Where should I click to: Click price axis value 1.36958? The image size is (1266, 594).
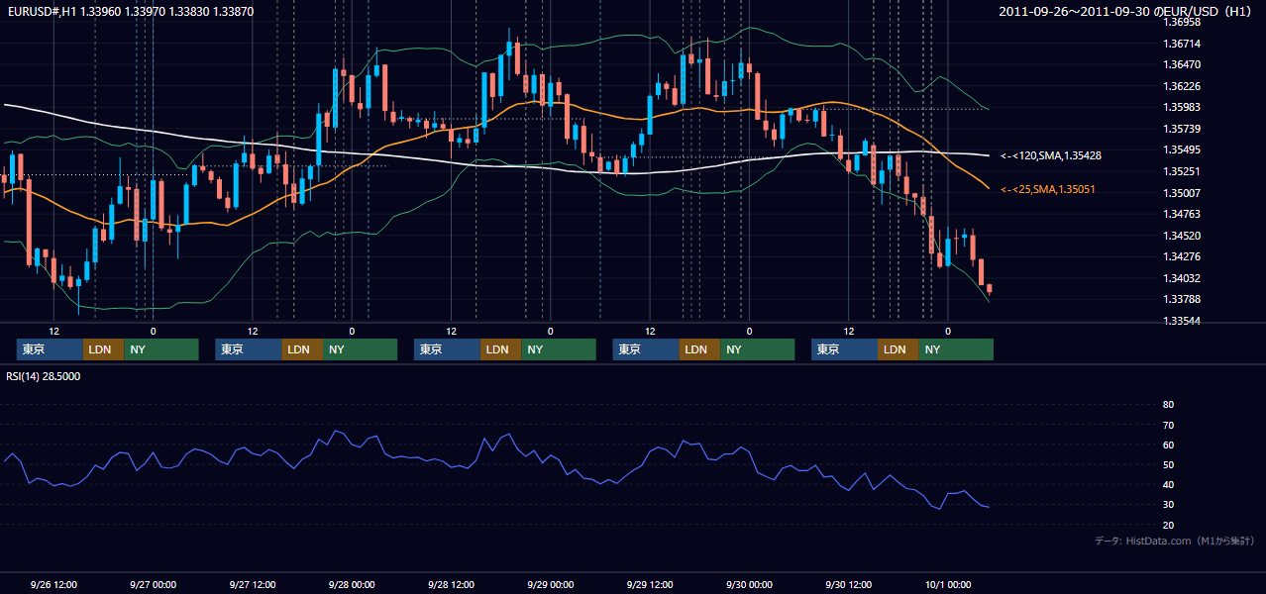(x=1181, y=22)
